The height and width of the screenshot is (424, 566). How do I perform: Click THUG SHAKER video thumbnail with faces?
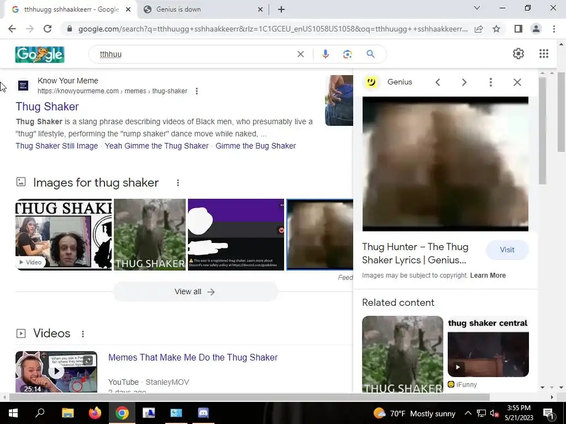tap(64, 234)
